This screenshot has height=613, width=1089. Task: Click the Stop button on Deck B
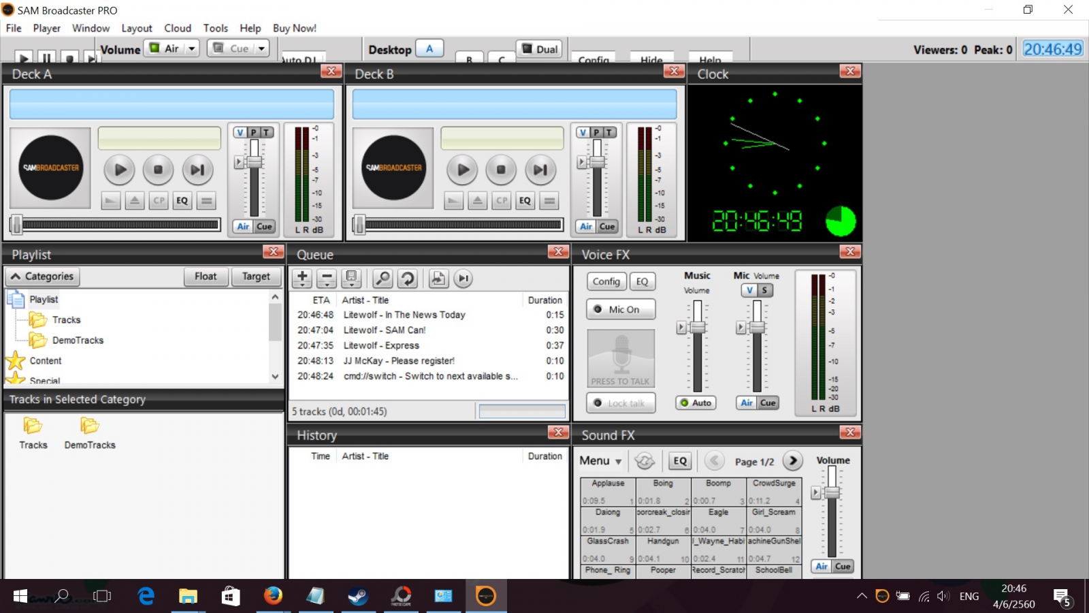click(x=501, y=170)
